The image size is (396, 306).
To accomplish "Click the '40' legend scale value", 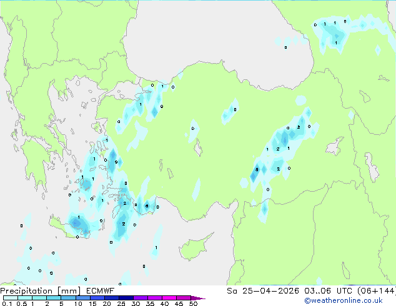I will click(x=164, y=304).
